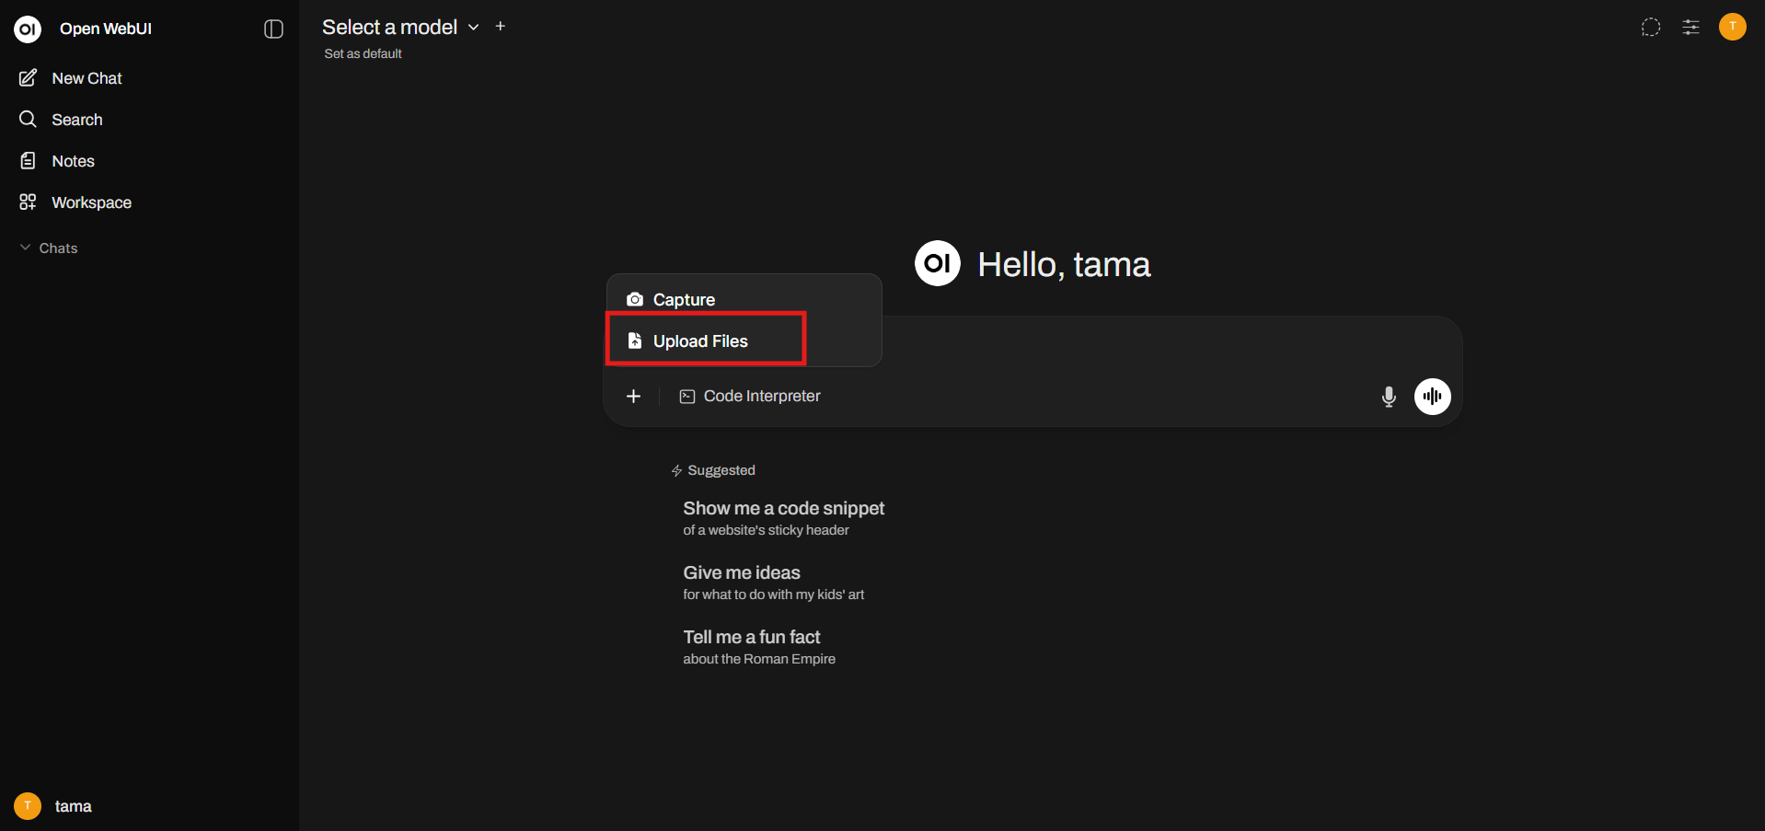
Task: Open Chat Controls with the sliders icon
Action: 1690,27
